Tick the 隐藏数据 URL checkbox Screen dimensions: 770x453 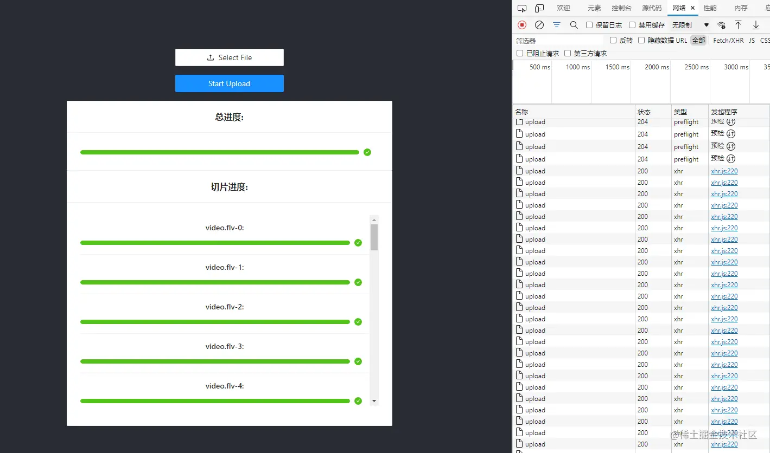(x=641, y=40)
